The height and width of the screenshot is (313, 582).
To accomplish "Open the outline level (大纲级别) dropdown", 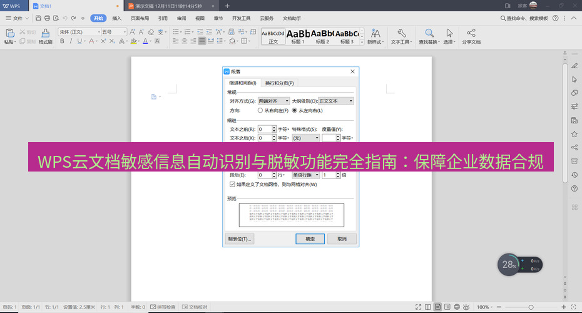I will (x=336, y=101).
